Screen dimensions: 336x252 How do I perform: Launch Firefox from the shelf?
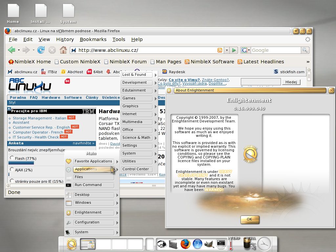[185, 244]
